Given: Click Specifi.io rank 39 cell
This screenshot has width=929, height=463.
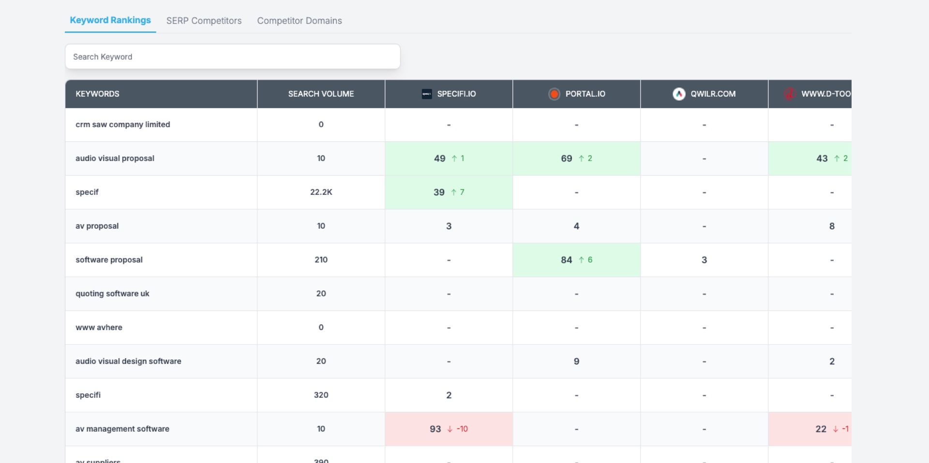Looking at the screenshot, I should click(449, 192).
